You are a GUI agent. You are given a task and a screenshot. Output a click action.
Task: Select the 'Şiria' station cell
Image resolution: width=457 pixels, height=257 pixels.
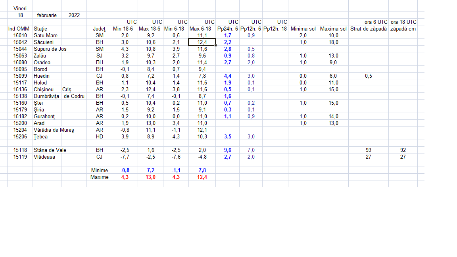tap(39, 109)
